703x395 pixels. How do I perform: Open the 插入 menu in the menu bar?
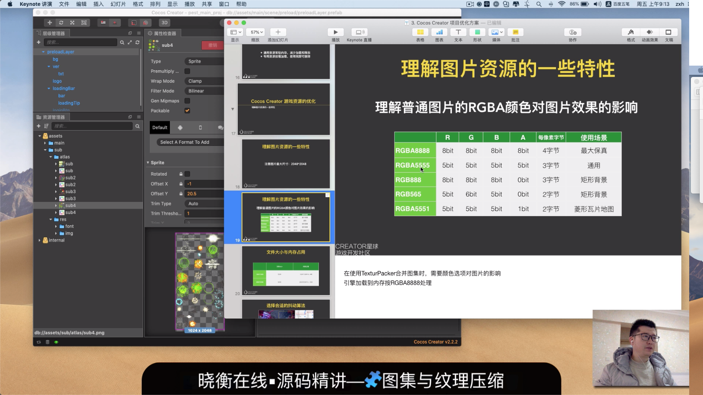coord(98,4)
